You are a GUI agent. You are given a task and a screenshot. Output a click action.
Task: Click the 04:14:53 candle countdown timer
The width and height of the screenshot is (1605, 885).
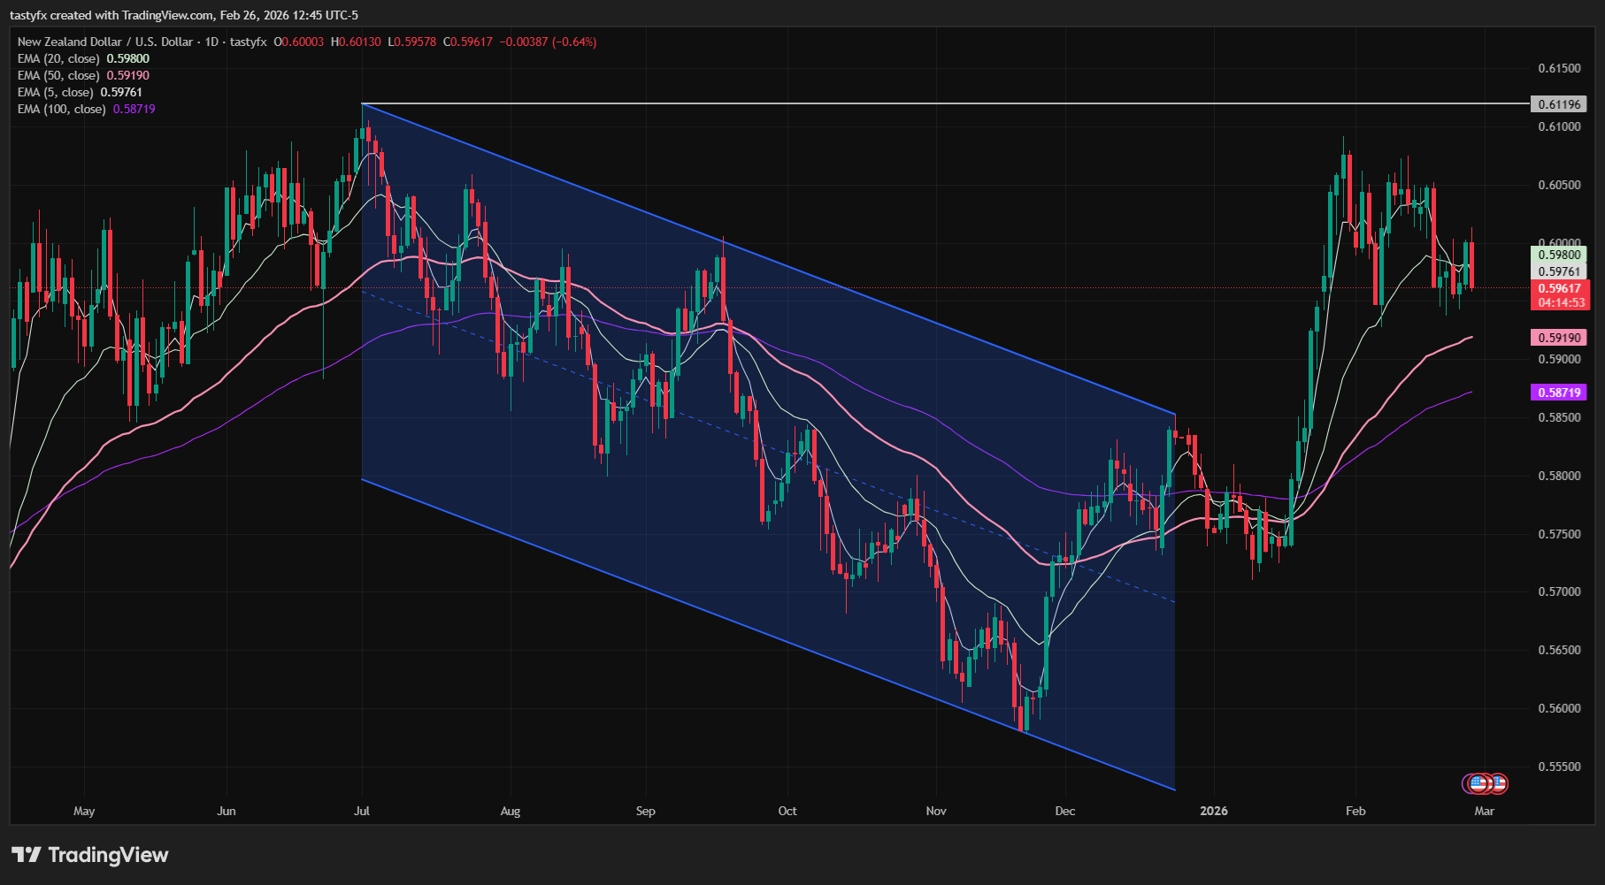pyautogui.click(x=1560, y=302)
